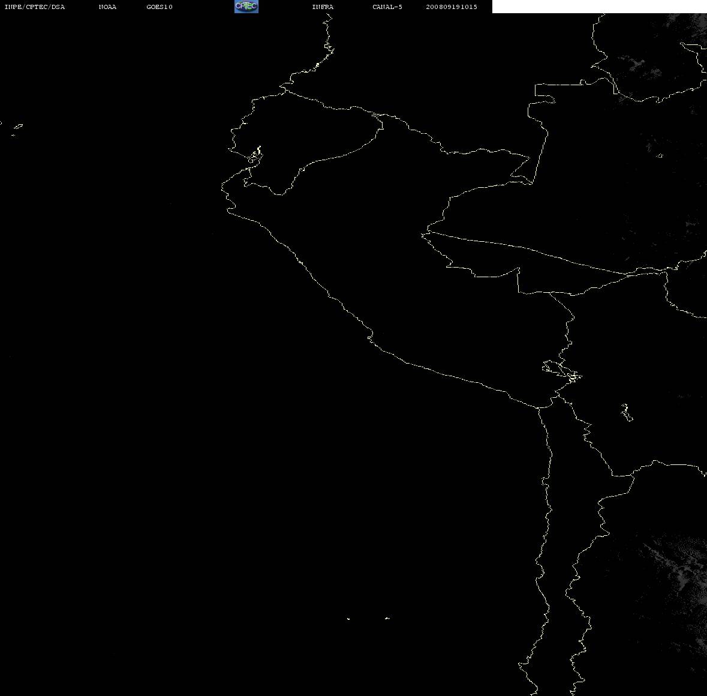This screenshot has width=707, height=696.
Task: Select the CANAL-5 channel label
Action: (387, 7)
